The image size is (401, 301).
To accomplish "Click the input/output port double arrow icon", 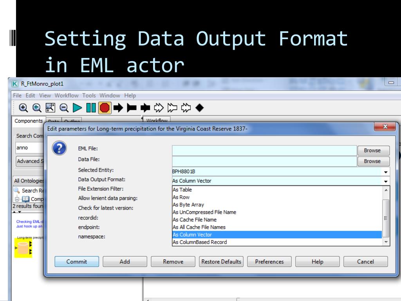I will pos(145,108).
